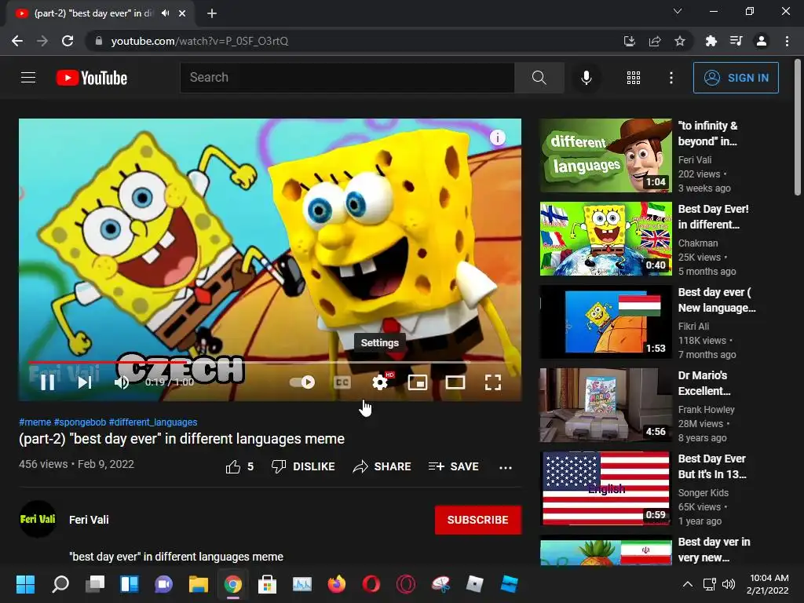Open media controls icon in toolbar
The height and width of the screenshot is (603, 804).
click(736, 41)
